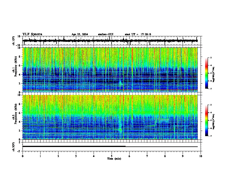Click the ch.1 voltage waveform trace
Viewport: 226px width, 175px height.
pos(110,41)
